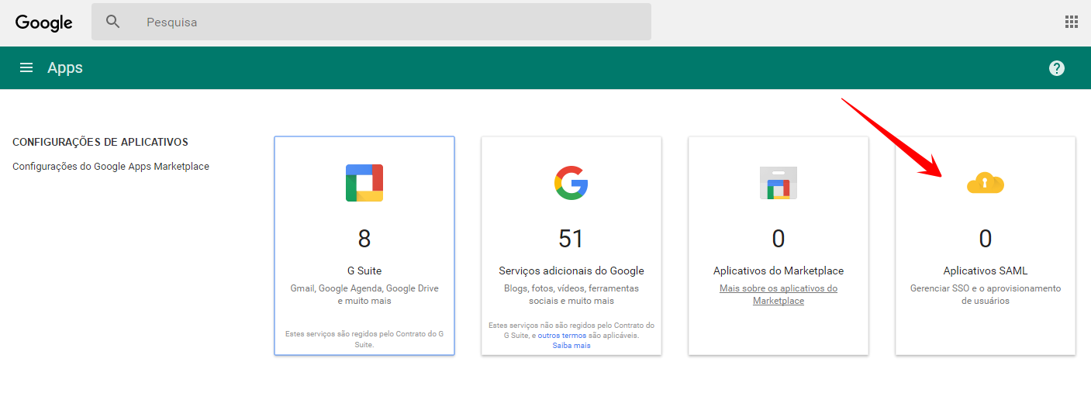
Task: Click the 'Saiba mais' link
Action: click(x=571, y=346)
